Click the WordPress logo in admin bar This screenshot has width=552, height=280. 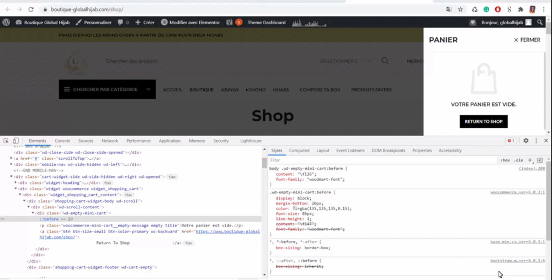(6, 22)
